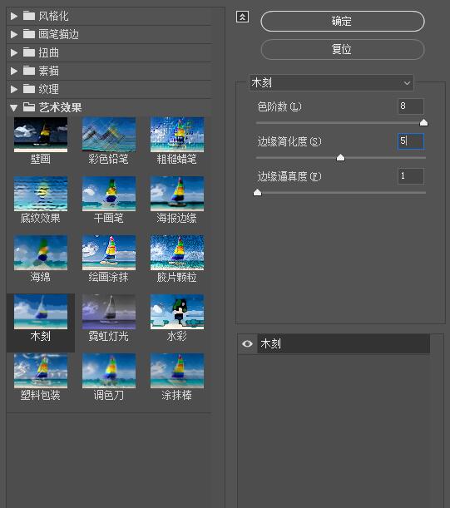Screen dimensions: 450x508
Task: Click the 色阶数 value field
Action: pyautogui.click(x=411, y=106)
